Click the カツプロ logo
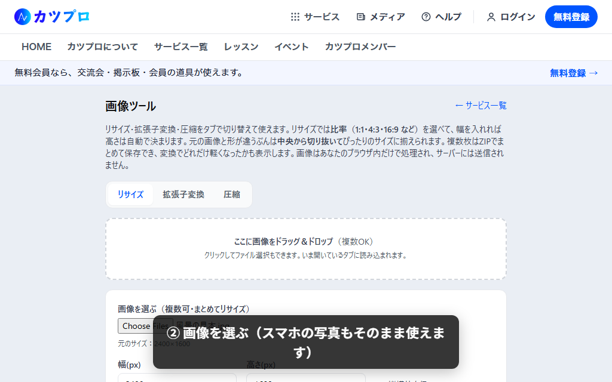Image resolution: width=612 pixels, height=382 pixels. 52,17
